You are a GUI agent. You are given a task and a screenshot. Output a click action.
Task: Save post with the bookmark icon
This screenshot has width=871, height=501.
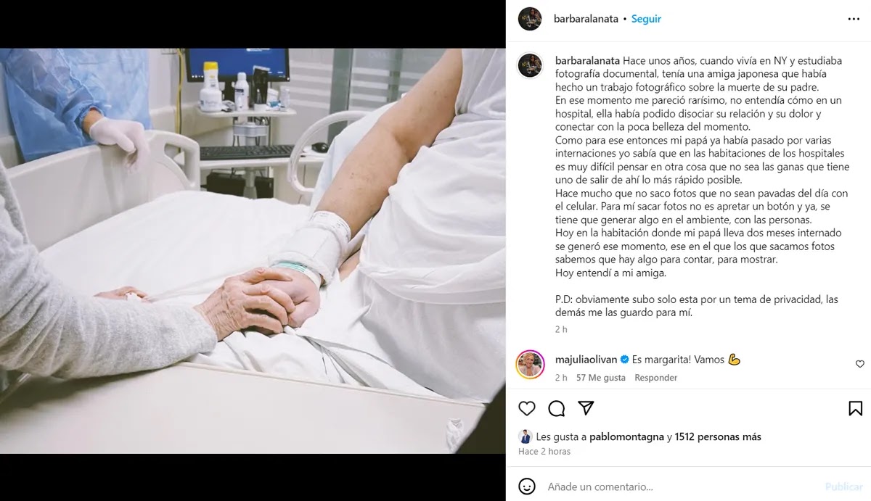(x=856, y=408)
